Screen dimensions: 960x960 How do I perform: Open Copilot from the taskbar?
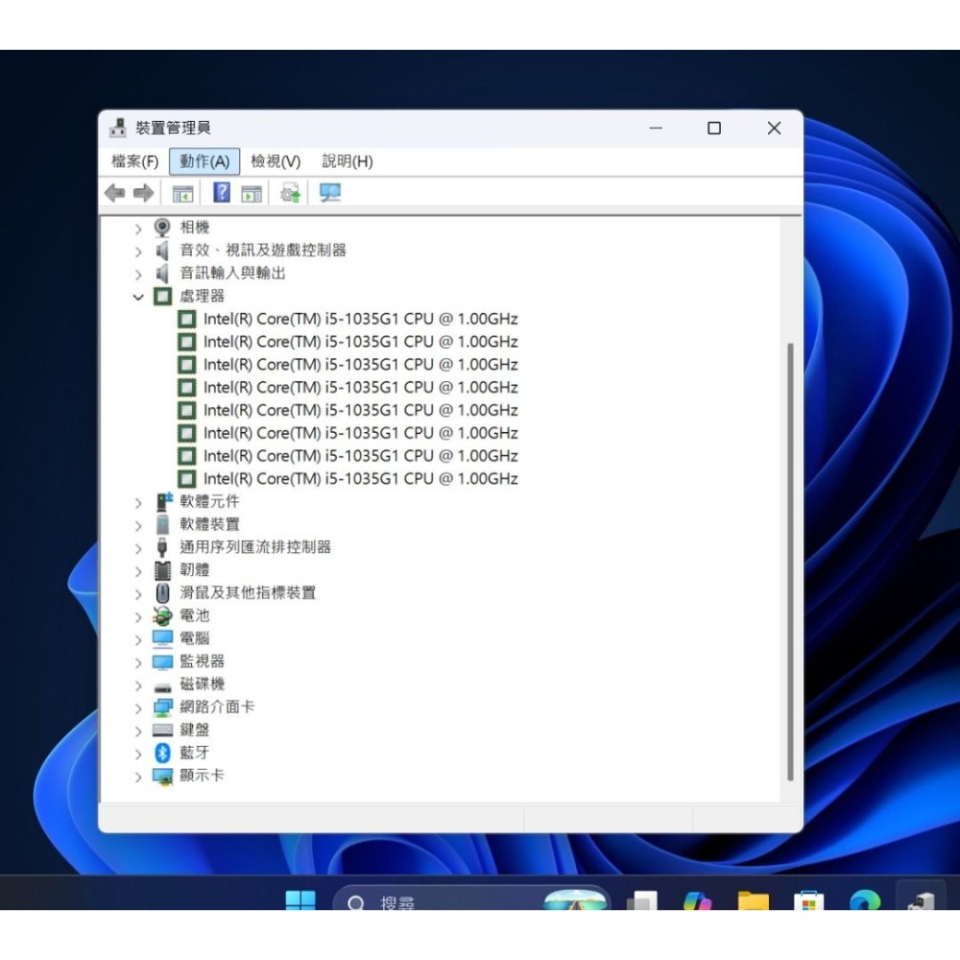coord(697,900)
